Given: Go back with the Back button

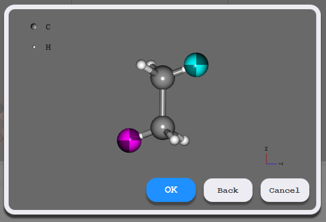Looking at the screenshot, I should coord(228,190).
